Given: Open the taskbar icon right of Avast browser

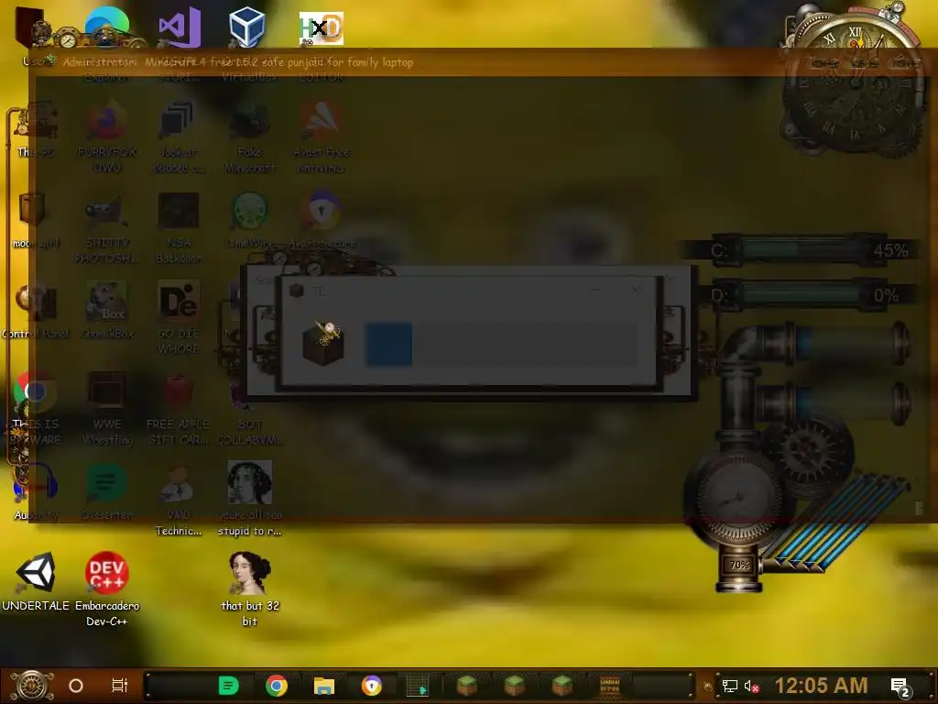Looking at the screenshot, I should [418, 686].
